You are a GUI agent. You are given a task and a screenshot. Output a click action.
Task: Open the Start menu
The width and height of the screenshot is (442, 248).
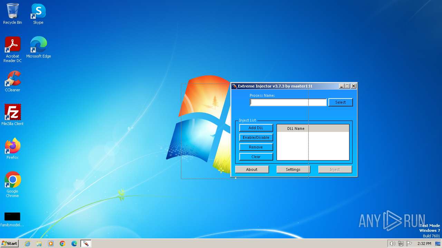click(x=9, y=243)
